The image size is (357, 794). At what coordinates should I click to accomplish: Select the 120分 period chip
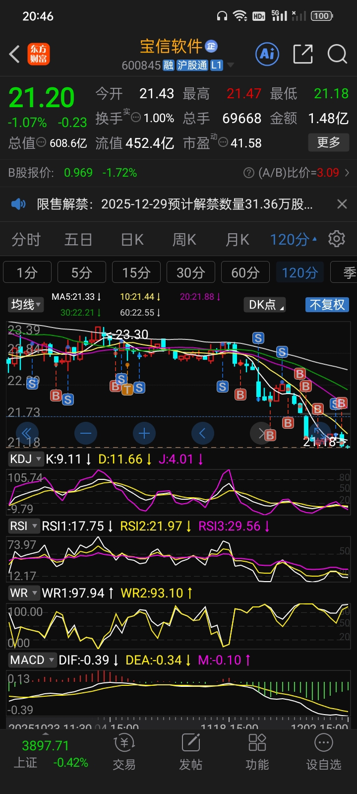click(300, 272)
